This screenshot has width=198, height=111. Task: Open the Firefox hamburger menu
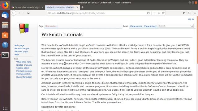tap(195, 13)
